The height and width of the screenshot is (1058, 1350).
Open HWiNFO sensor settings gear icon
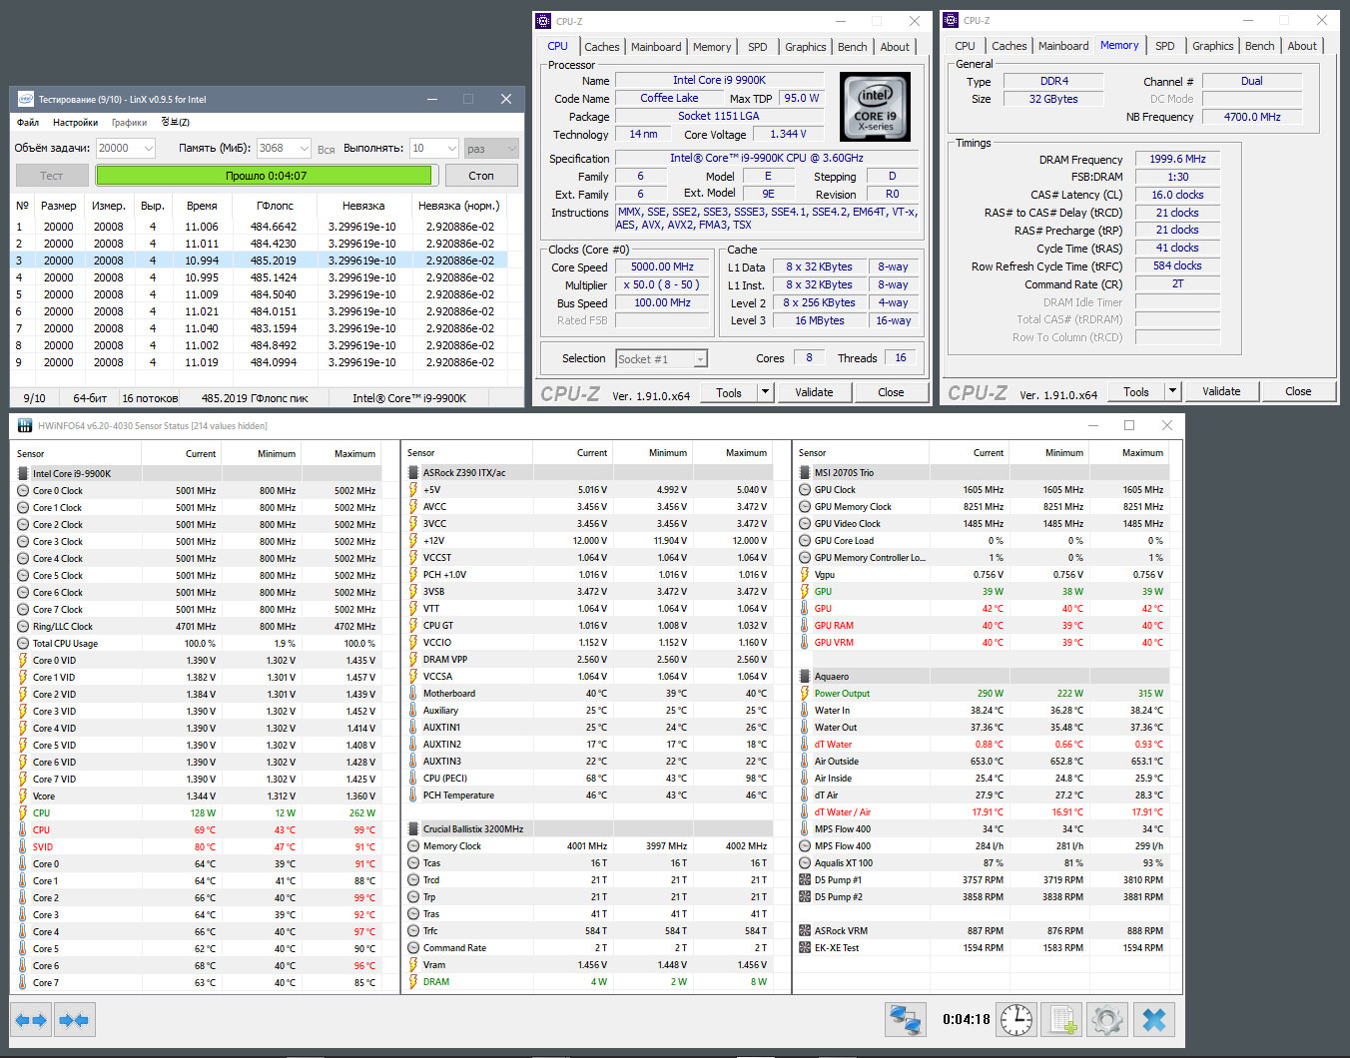(1106, 1020)
